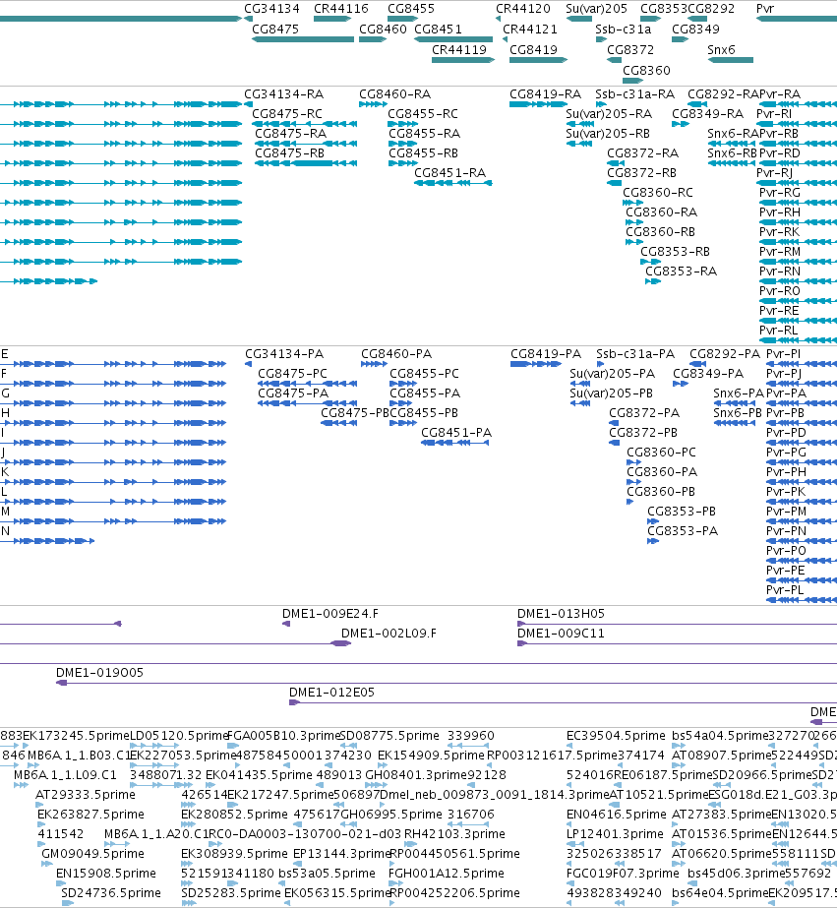Click the Ssb-c31a-RA transcript label
837x908 pixels.
[x=635, y=94]
